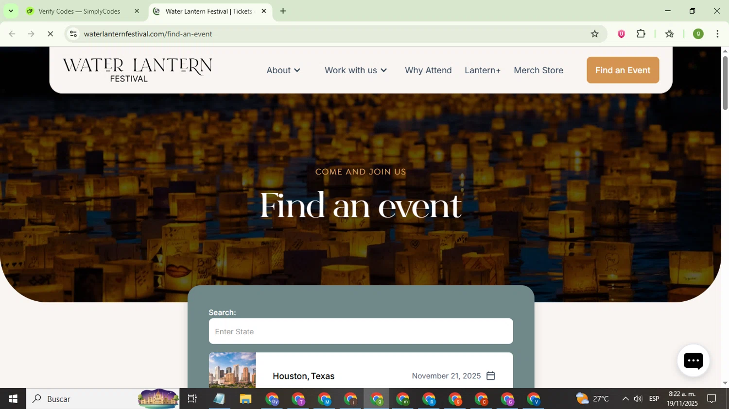The height and width of the screenshot is (409, 729).
Task: View site information icon in address bar
Action: coord(73,34)
